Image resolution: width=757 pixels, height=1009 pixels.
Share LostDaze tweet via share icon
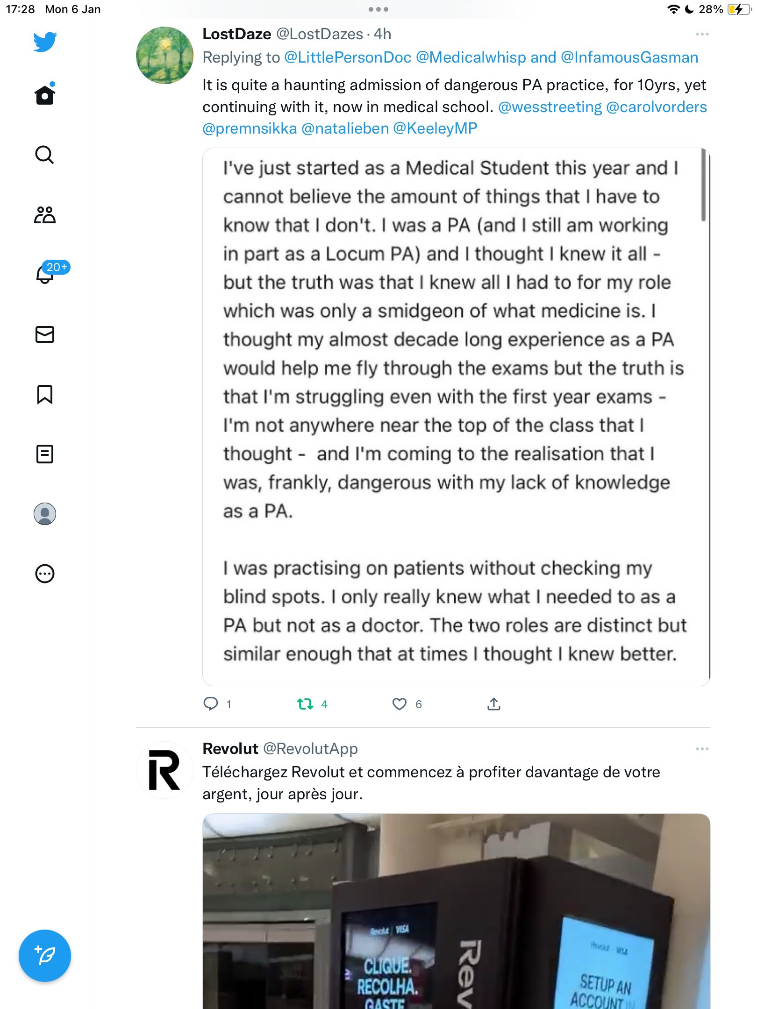click(x=494, y=703)
